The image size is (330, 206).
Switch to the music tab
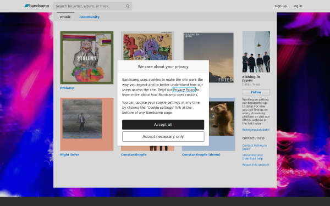(65, 17)
